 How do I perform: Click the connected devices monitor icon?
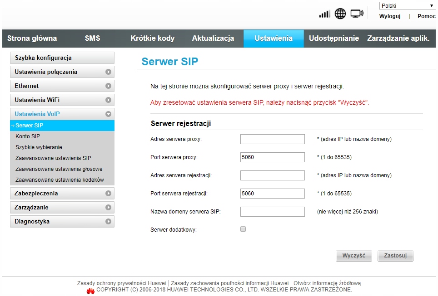[357, 14]
